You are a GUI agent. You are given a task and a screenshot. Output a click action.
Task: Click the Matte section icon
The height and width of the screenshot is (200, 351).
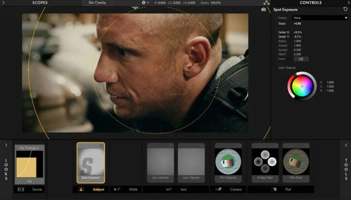click(117, 189)
